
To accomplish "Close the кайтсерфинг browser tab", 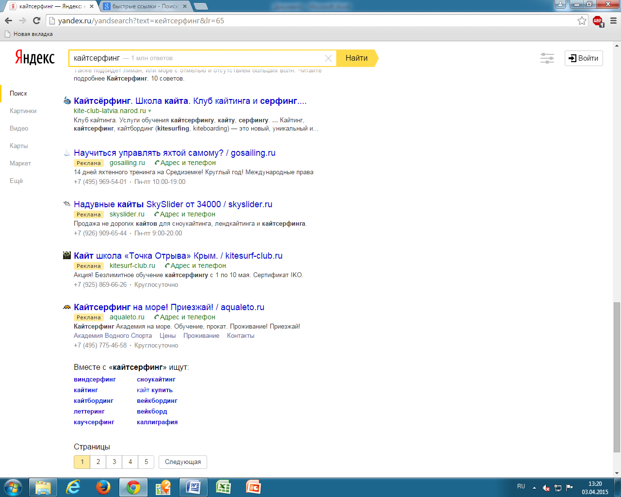I will (x=92, y=6).
